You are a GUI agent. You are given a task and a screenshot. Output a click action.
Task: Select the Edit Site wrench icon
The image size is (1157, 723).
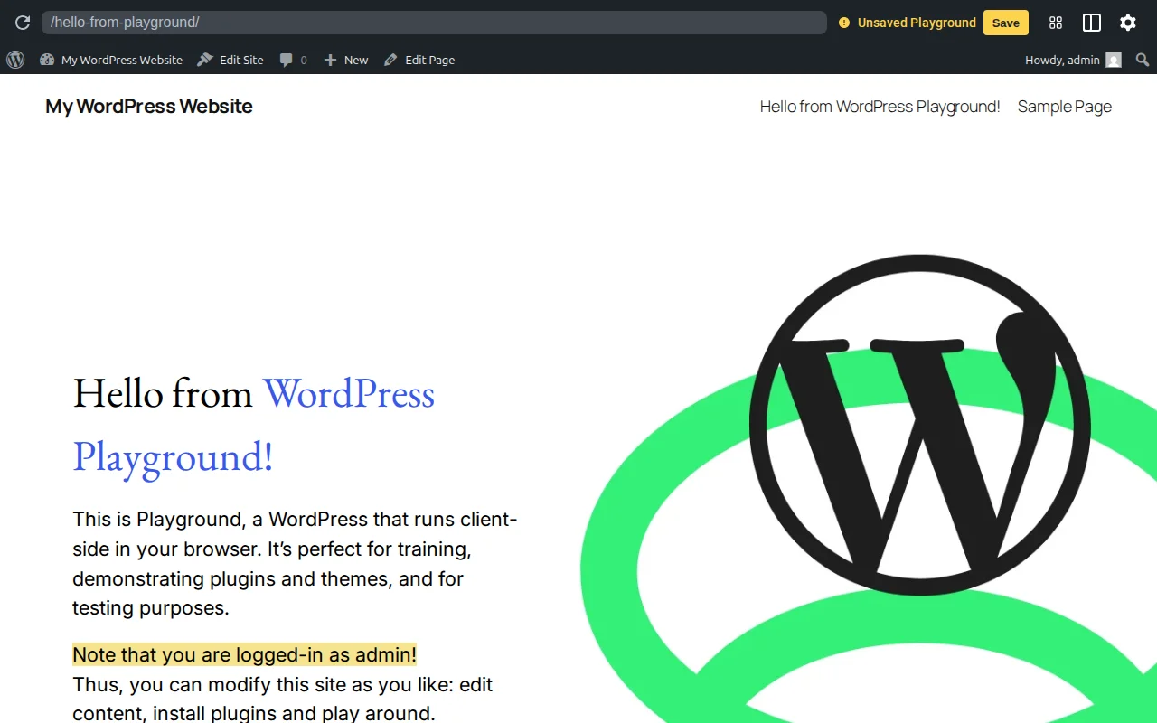(205, 60)
